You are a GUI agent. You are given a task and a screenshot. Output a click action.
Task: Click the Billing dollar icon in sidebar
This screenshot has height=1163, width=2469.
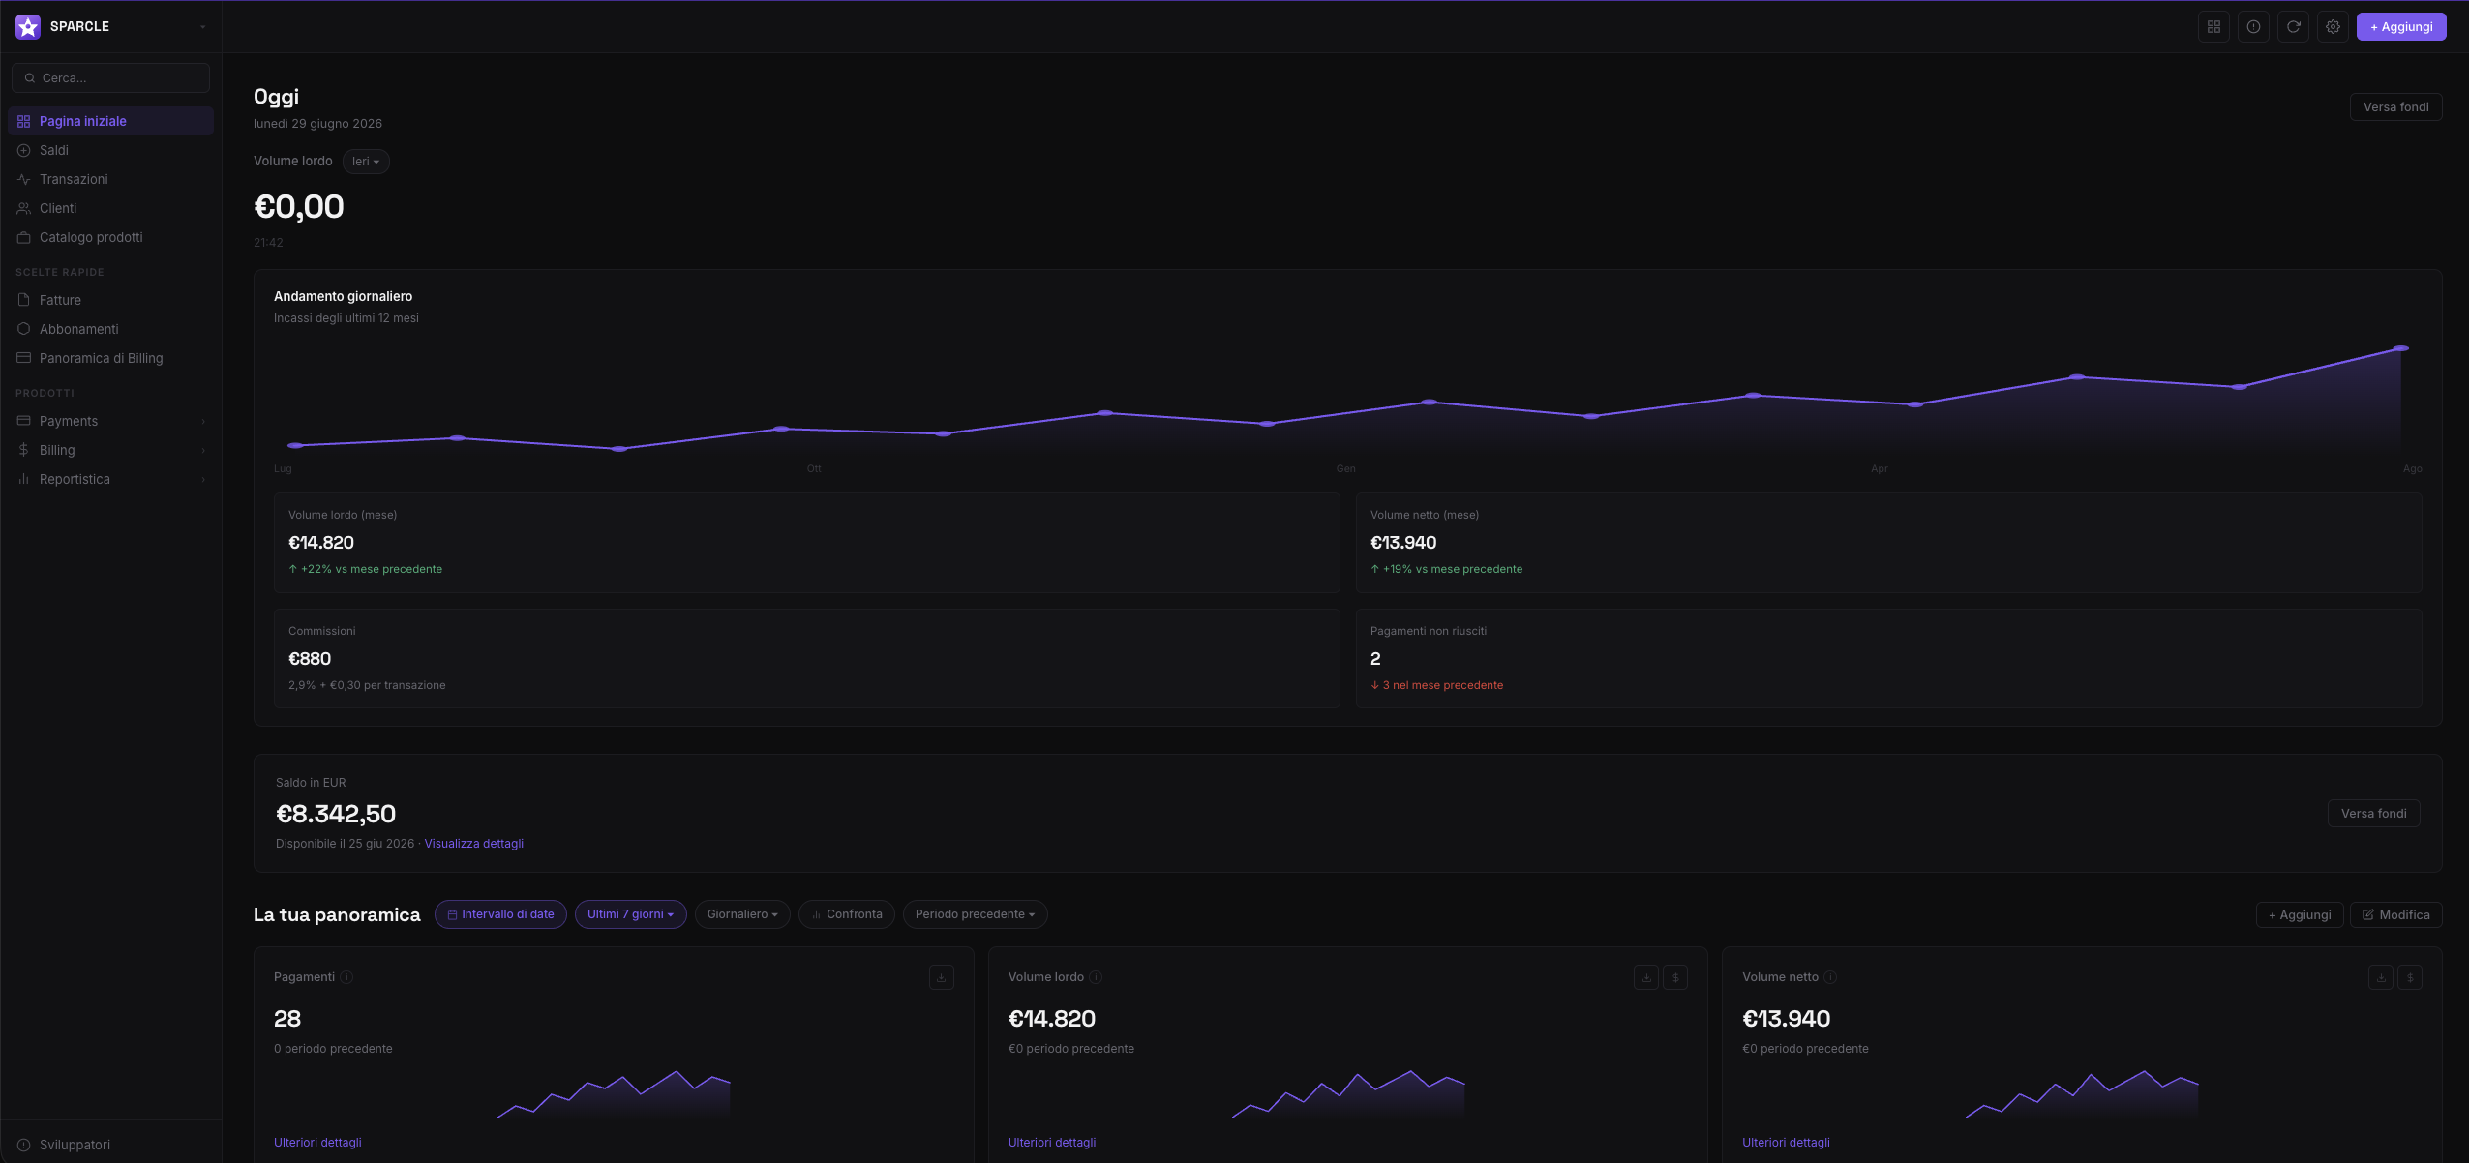coord(24,450)
